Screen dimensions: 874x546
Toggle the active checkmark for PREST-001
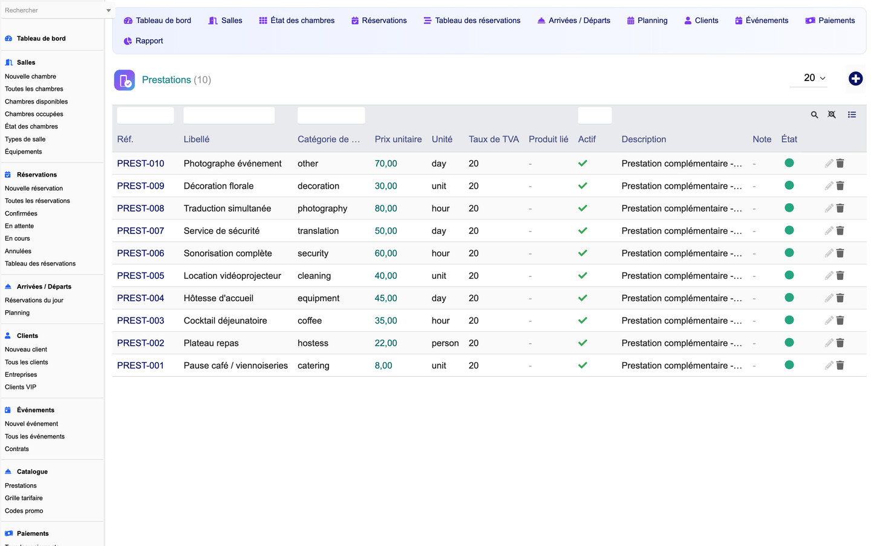[582, 365]
